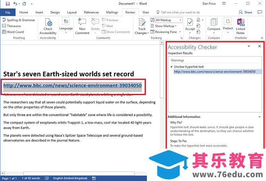Switch to the View tab

146,12
